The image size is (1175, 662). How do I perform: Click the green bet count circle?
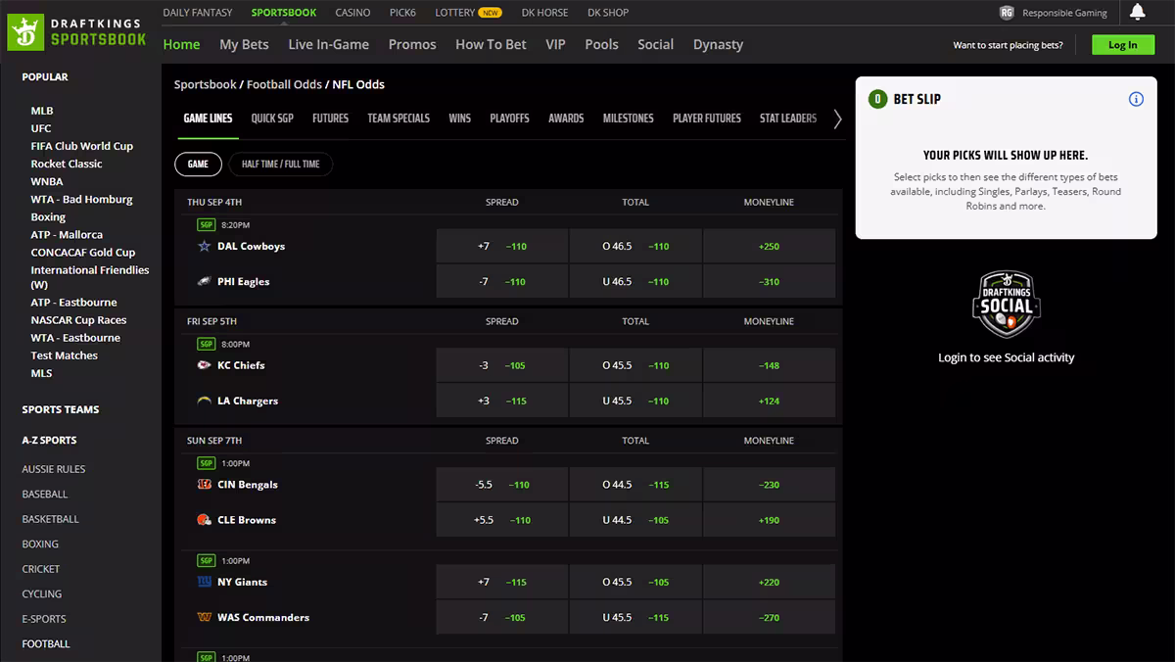pos(877,99)
